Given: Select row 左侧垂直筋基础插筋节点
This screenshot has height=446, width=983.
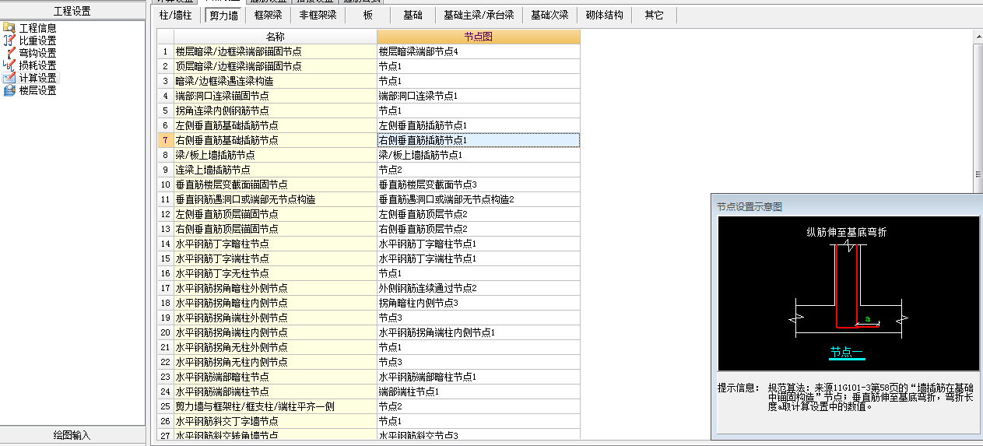Looking at the screenshot, I should [x=276, y=125].
